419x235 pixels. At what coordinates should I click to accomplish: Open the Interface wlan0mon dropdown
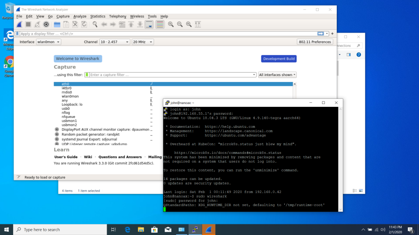point(48,42)
